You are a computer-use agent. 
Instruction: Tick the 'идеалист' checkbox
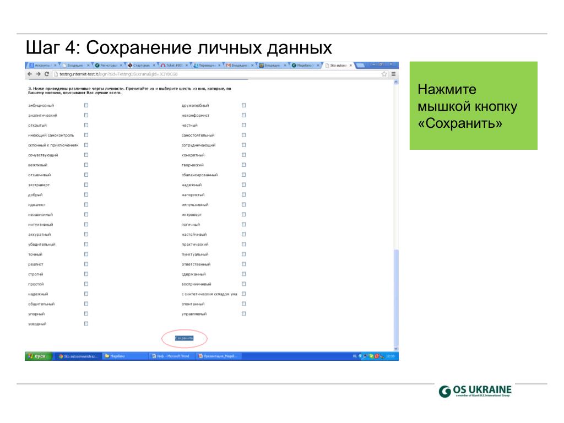(x=86, y=205)
